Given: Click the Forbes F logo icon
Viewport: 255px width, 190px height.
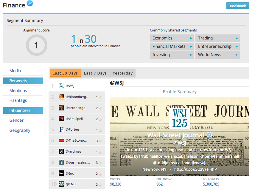Looking at the screenshot, I should tap(61, 129).
